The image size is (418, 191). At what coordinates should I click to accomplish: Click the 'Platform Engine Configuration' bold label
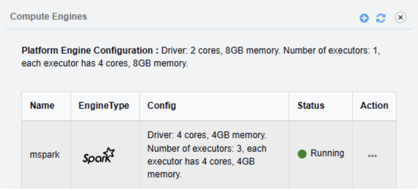click(90, 51)
